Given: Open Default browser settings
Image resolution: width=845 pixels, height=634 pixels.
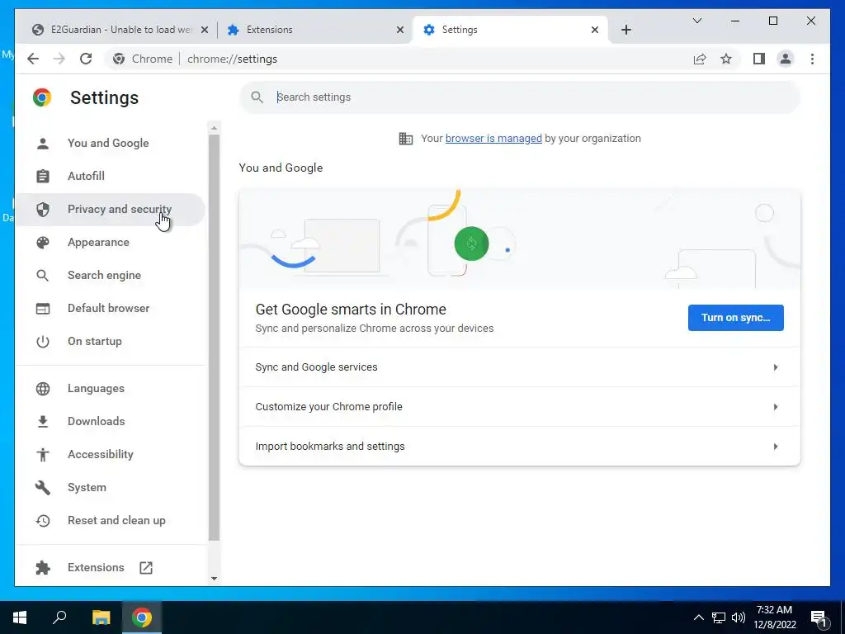Looking at the screenshot, I should coord(110,309).
